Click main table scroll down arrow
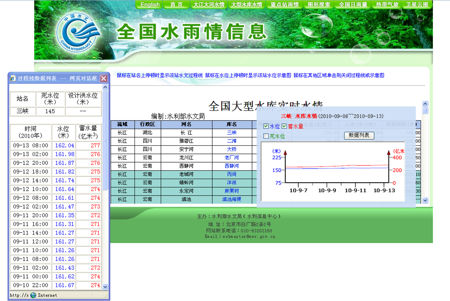This screenshot has height=301, width=450. point(425,200)
